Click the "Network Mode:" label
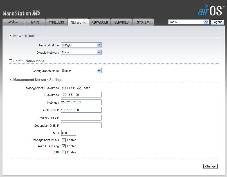Screen dimensions: 227x177 click(49, 45)
